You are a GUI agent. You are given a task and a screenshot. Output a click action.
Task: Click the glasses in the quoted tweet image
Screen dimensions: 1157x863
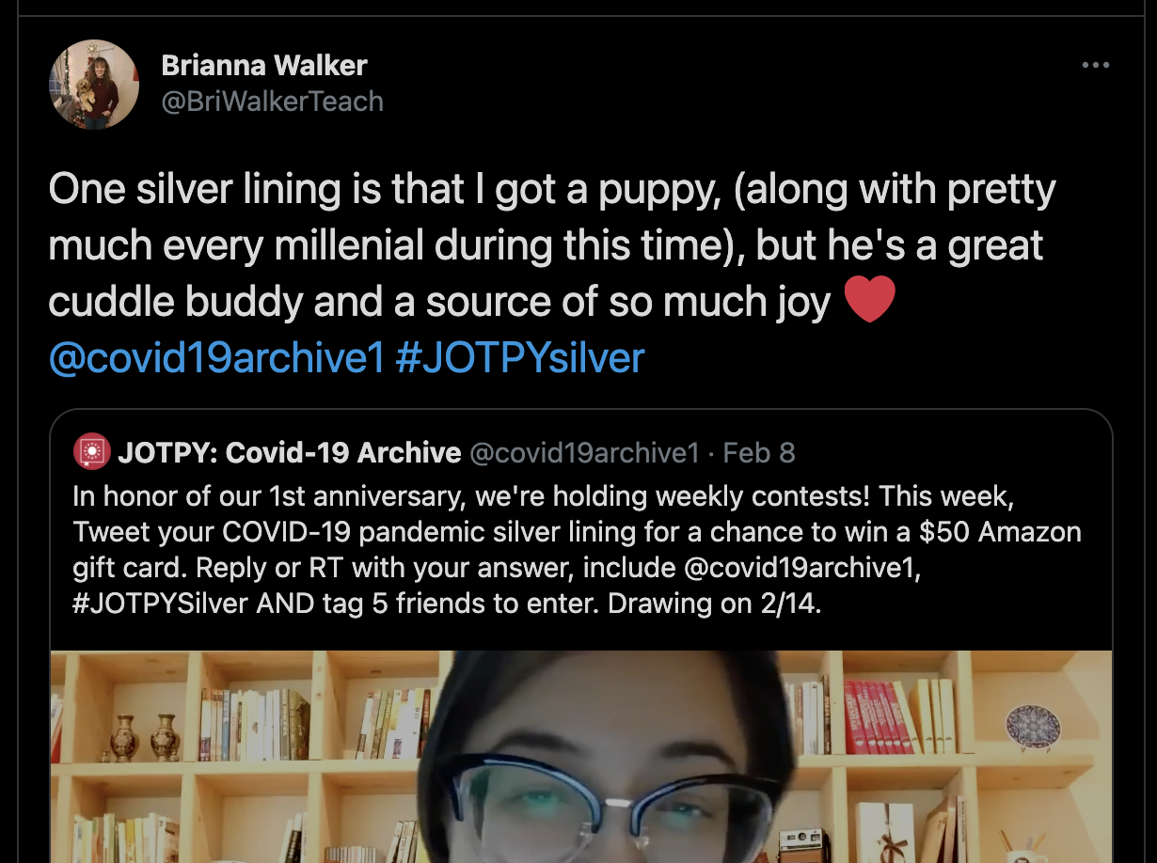(x=610, y=807)
